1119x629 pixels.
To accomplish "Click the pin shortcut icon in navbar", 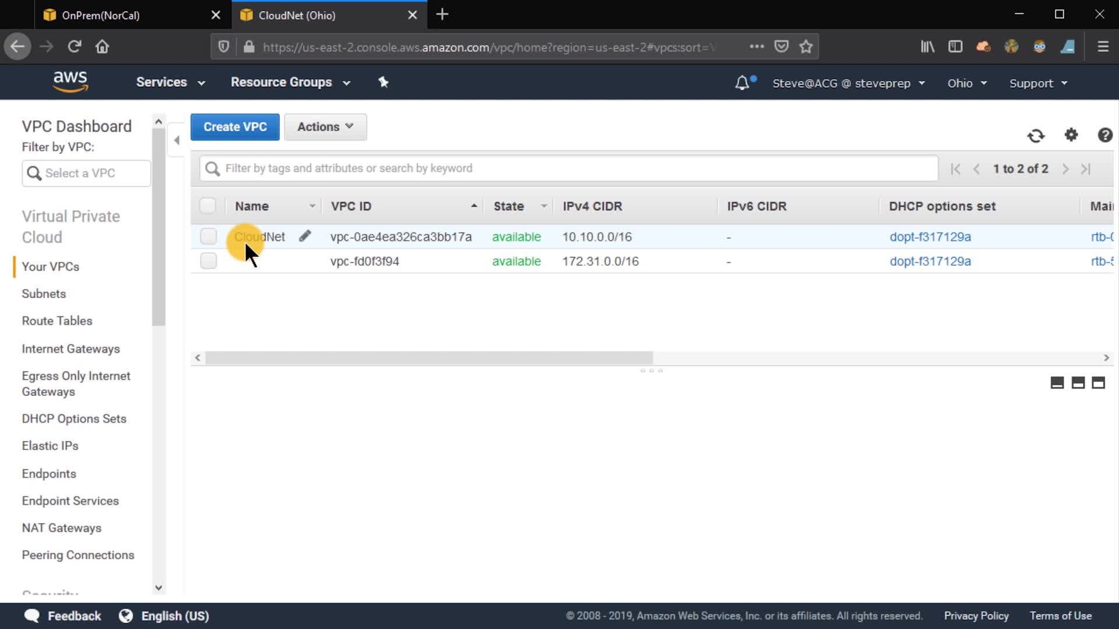I will coord(383,82).
